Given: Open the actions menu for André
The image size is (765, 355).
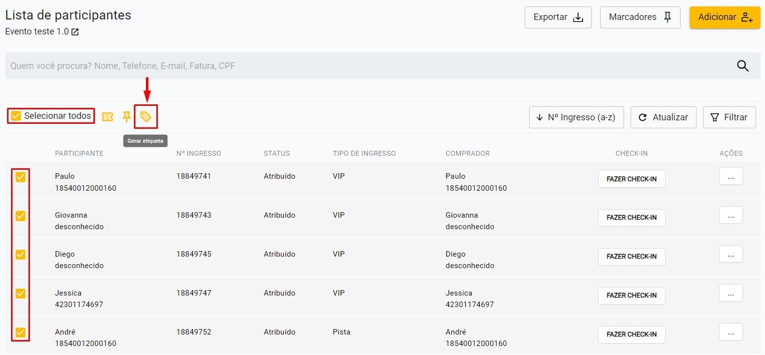Looking at the screenshot, I should [x=731, y=333].
